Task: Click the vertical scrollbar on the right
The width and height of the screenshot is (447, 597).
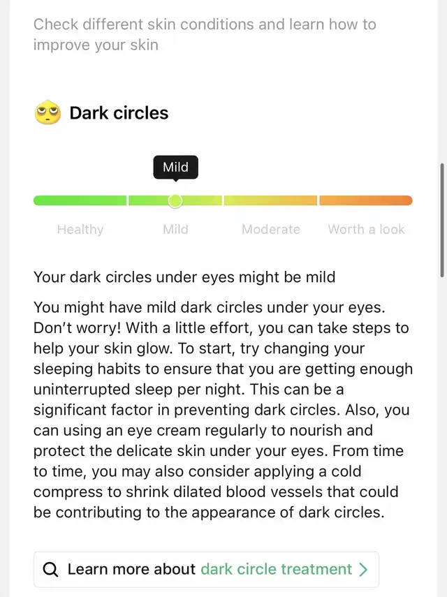Action: (442, 220)
